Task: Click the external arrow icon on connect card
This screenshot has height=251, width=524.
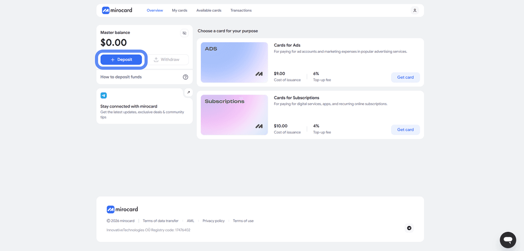Action: click(x=188, y=93)
